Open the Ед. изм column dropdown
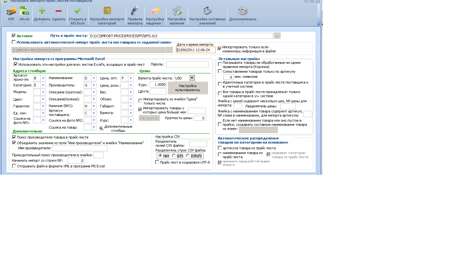This screenshot has width=460, height=277. click(x=43, y=113)
